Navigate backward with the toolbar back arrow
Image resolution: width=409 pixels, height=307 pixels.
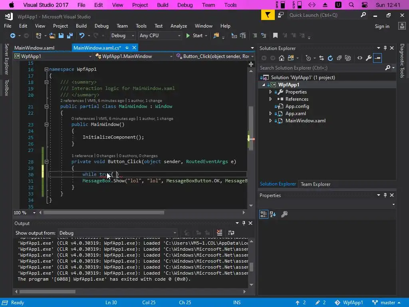(x=12, y=36)
